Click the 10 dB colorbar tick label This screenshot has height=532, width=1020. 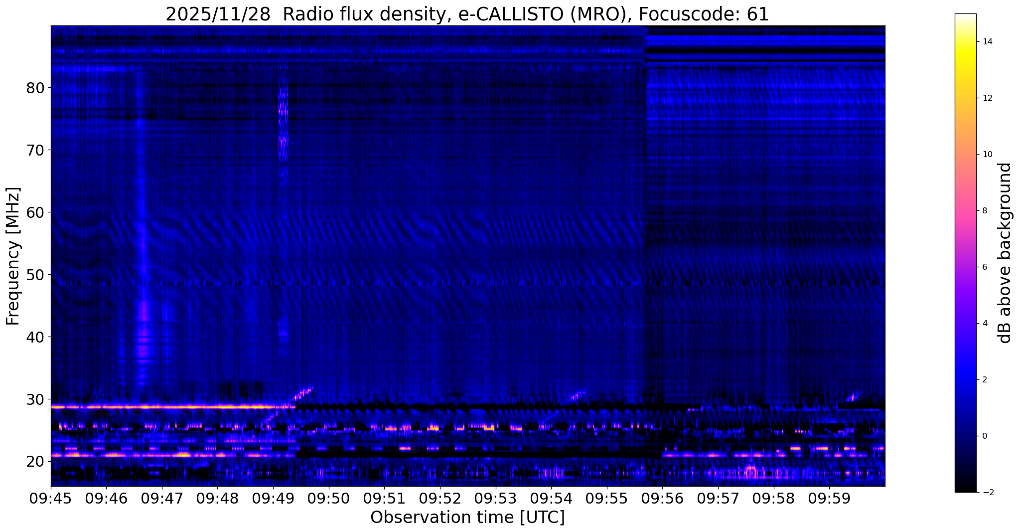click(989, 155)
